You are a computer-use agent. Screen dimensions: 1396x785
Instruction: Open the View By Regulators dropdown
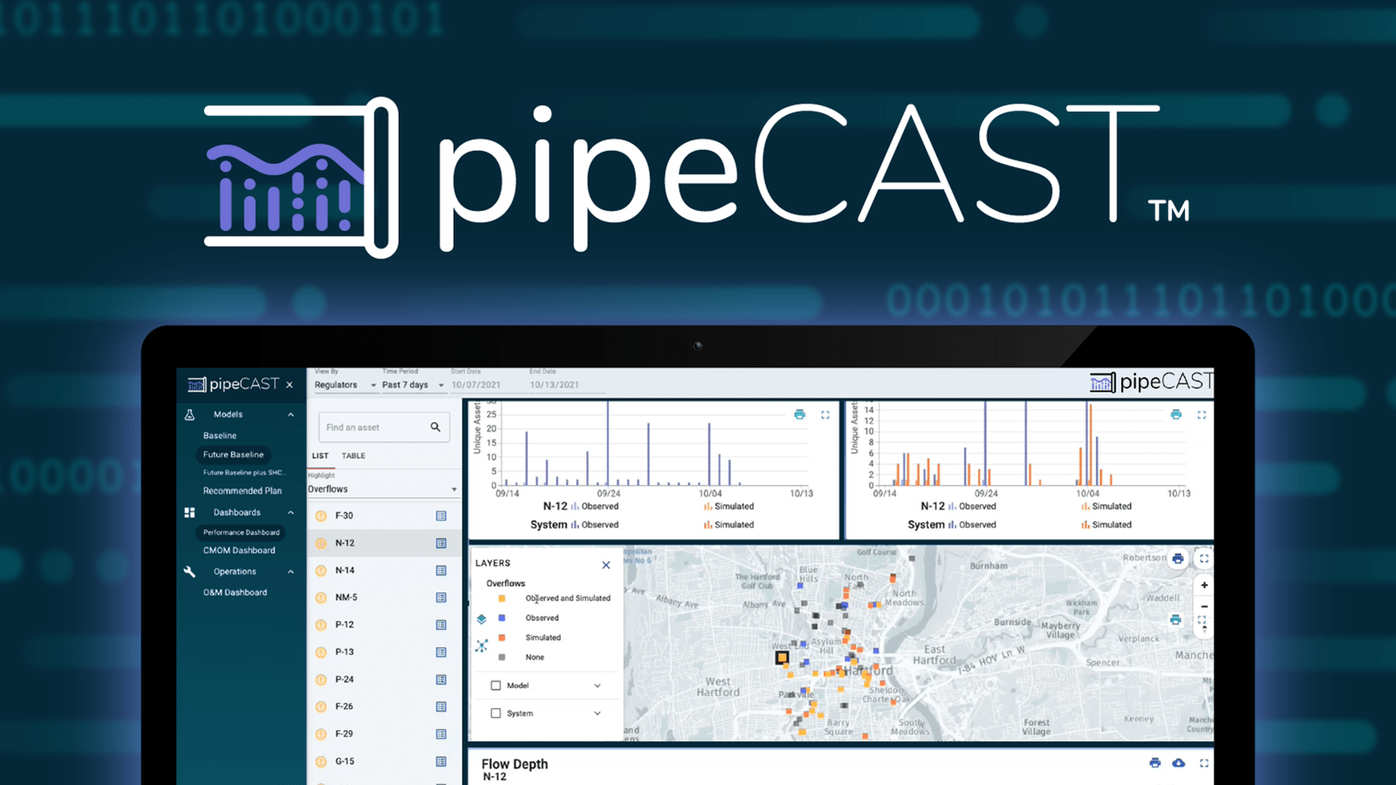pos(346,385)
